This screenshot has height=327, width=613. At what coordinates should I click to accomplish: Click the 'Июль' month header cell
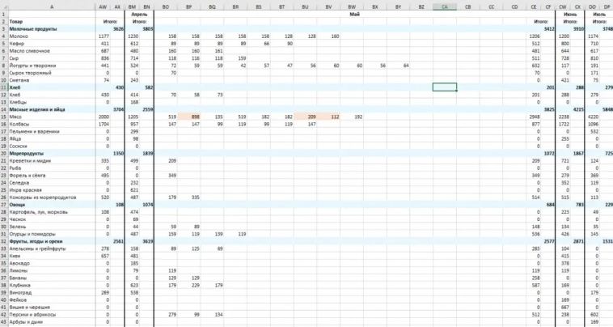[x=599, y=14]
